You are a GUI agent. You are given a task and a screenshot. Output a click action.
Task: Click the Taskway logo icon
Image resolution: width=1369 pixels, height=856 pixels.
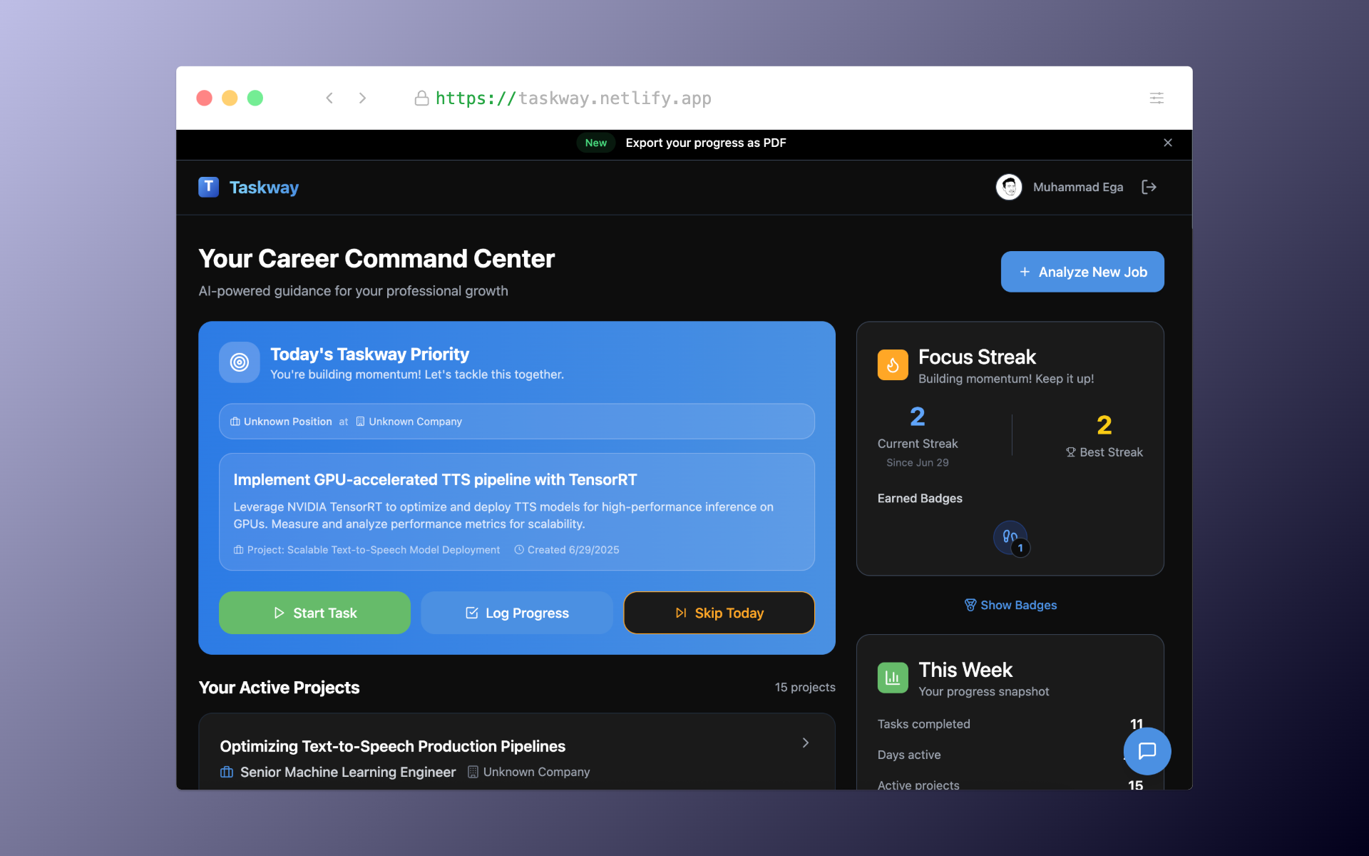[x=208, y=187]
